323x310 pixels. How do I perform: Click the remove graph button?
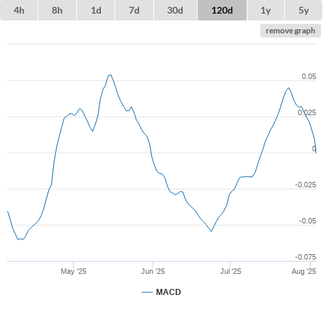pyautogui.click(x=290, y=31)
